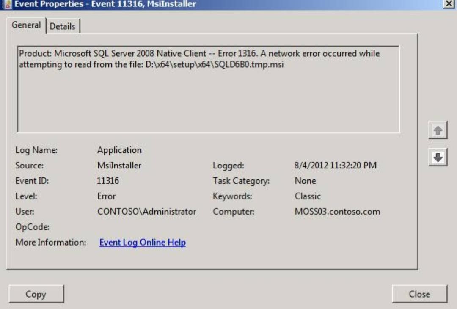Click the Event Properties title bar icon

click(x=7, y=4)
